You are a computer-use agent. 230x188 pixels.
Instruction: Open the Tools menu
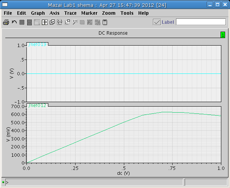[127, 13]
